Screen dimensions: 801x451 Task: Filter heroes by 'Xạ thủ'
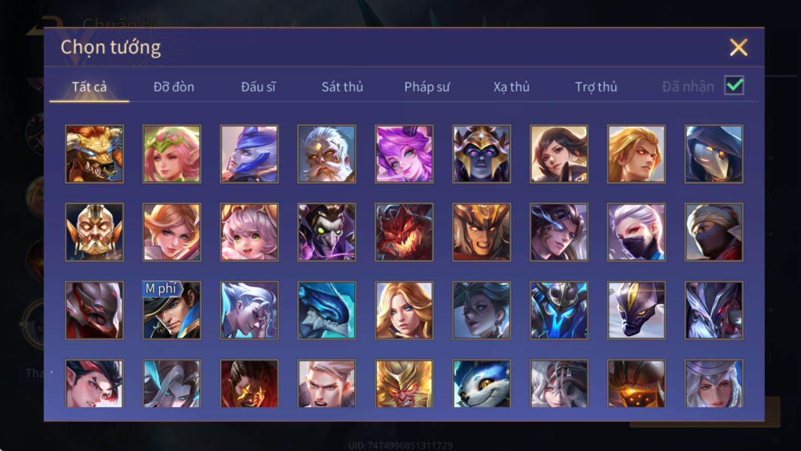pyautogui.click(x=511, y=87)
